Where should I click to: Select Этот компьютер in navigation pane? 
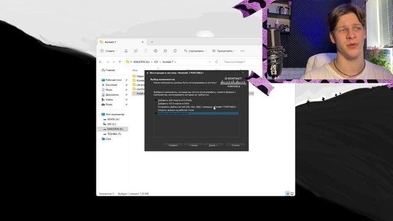point(113,114)
